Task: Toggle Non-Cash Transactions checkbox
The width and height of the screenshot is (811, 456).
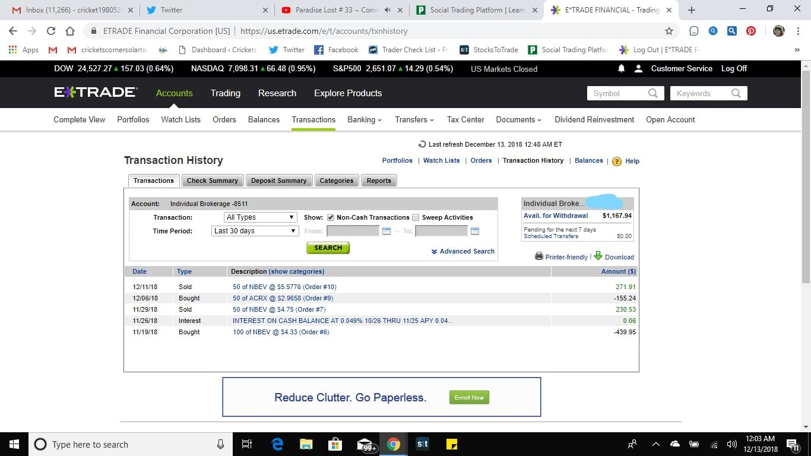Action: point(331,217)
